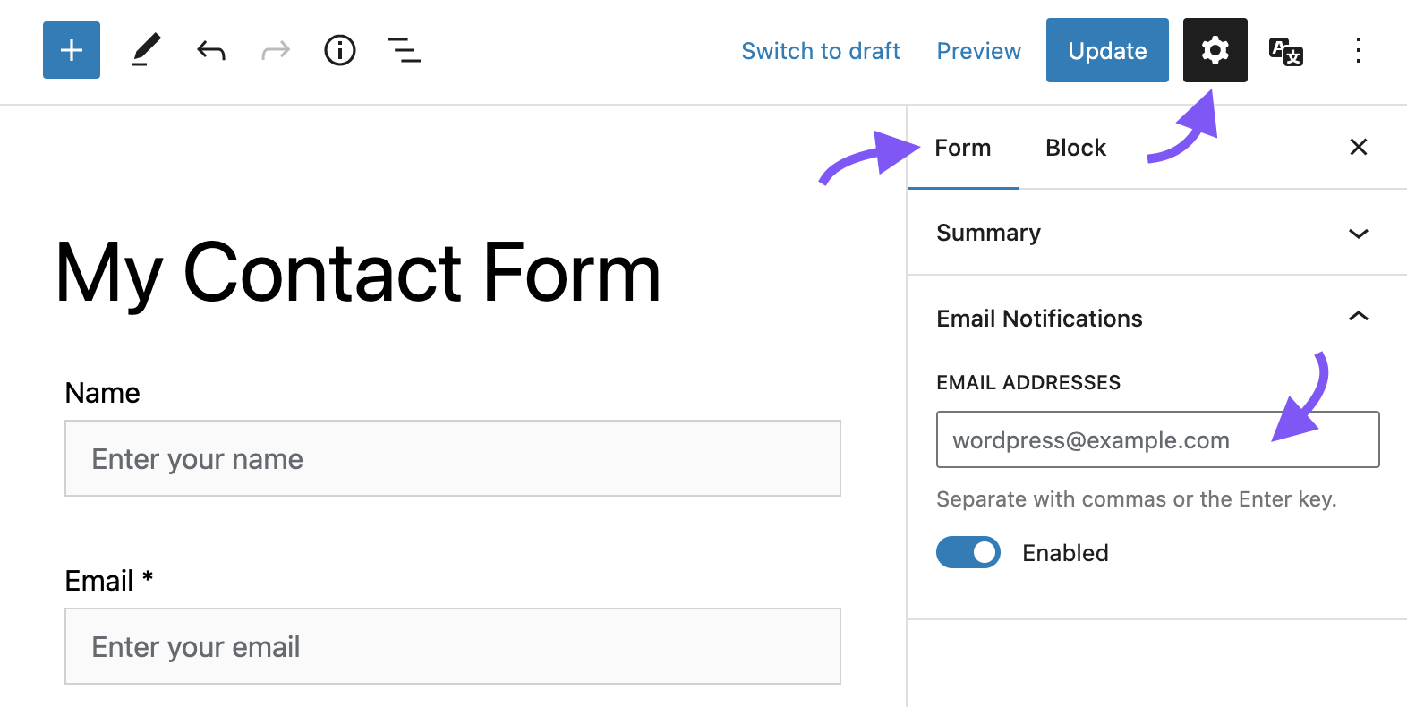Open the translation plugin icon

(1286, 51)
